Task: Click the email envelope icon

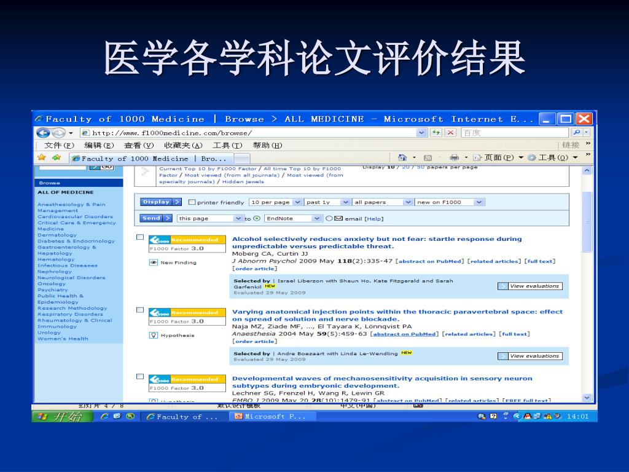Action: (338, 218)
